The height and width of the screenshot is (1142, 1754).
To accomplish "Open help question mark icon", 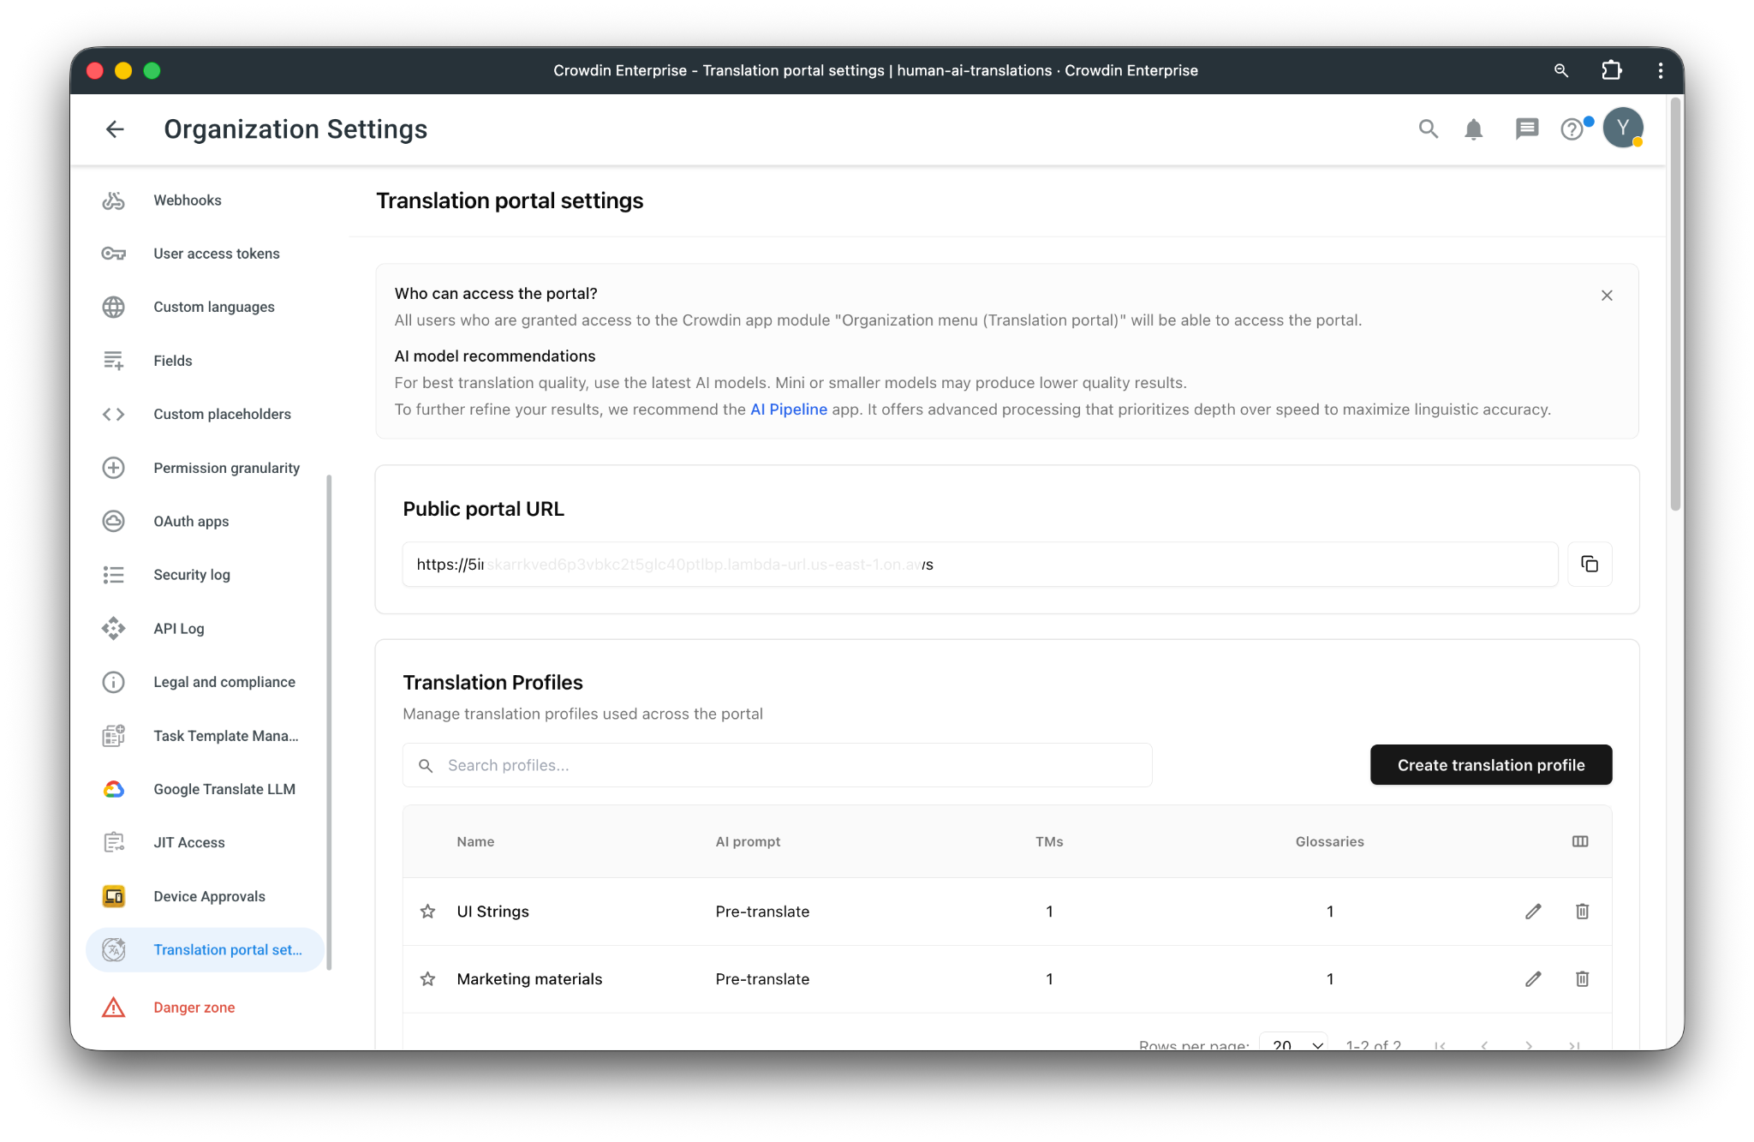I will (x=1572, y=129).
